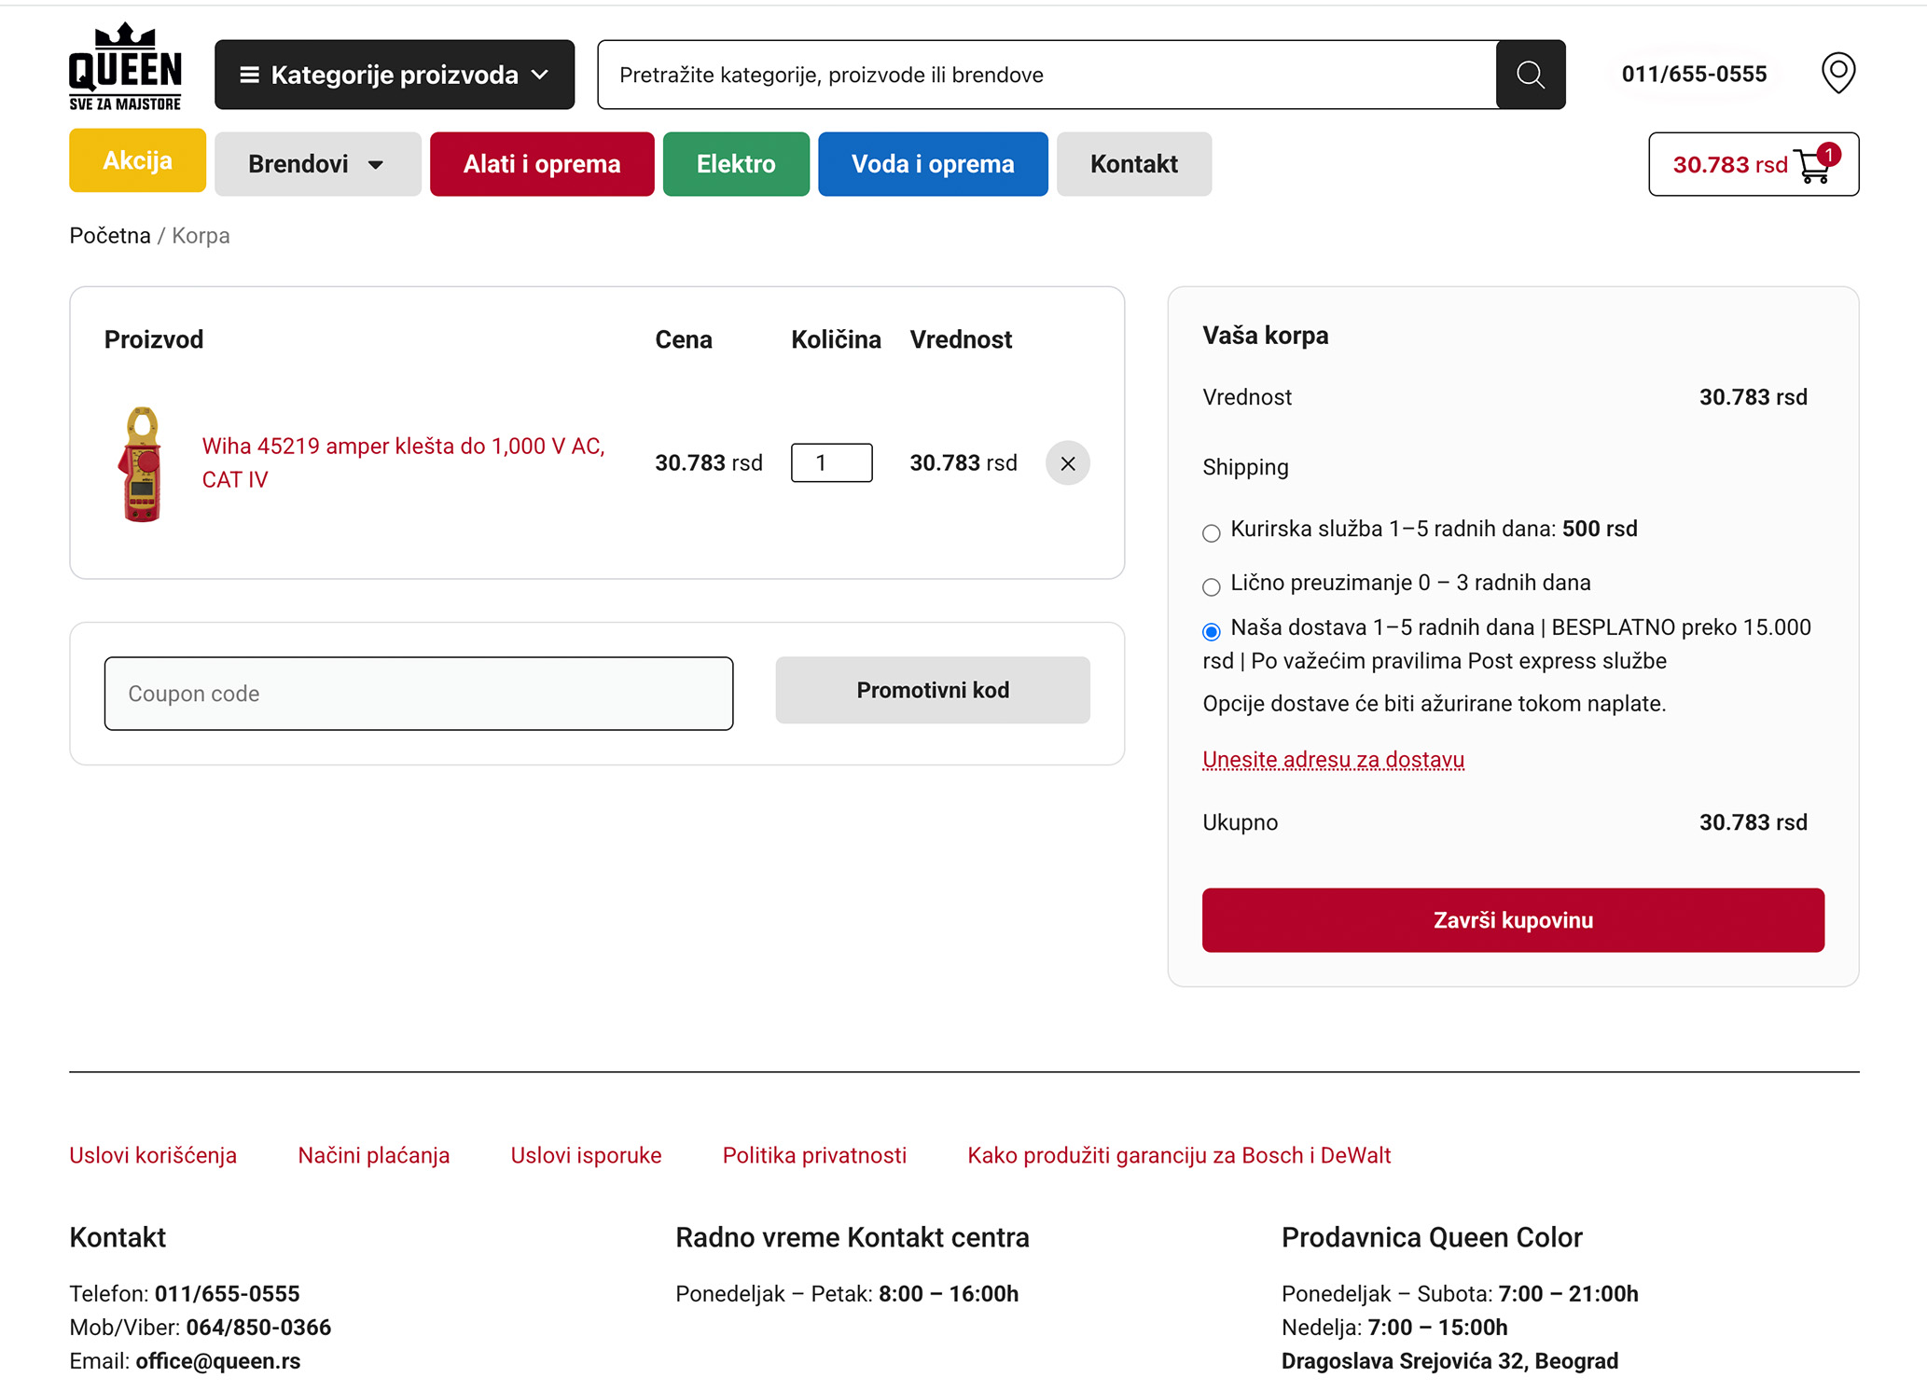Image resolution: width=1927 pixels, height=1391 pixels.
Task: Select Lično preuzimanje shipping option
Action: click(x=1211, y=587)
